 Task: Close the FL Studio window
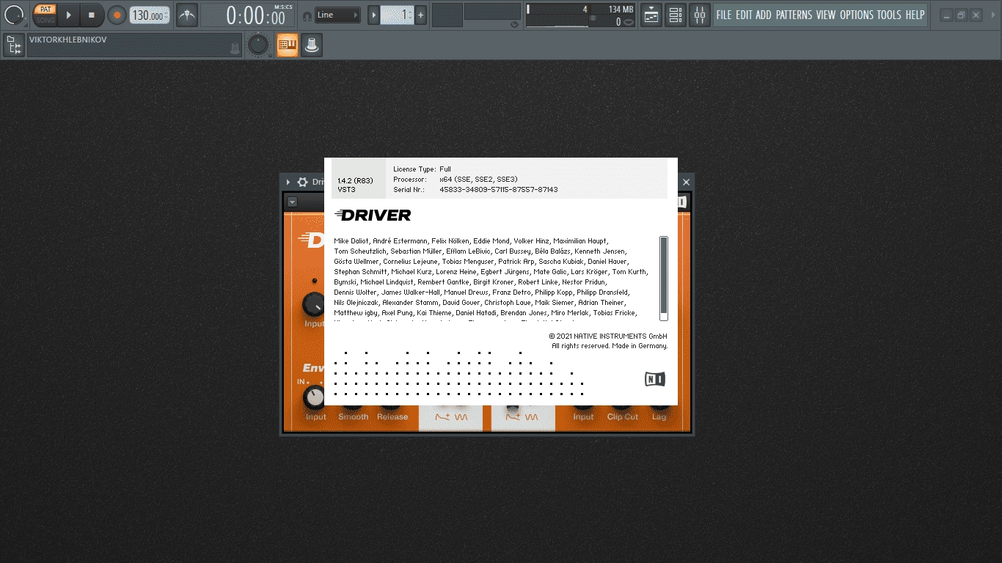coord(976,15)
